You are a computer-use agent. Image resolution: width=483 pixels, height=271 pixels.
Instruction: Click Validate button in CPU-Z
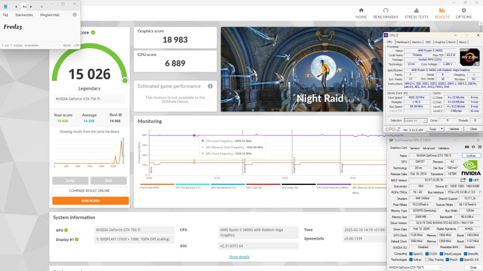pos(454,129)
